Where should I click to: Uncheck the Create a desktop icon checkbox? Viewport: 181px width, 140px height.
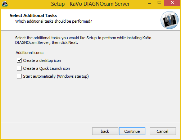point(19,60)
